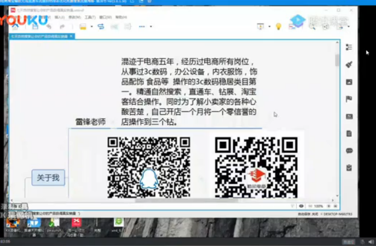Click the Gantt chart icon in toolbar
This screenshot has width=376, height=246.
click(292, 27)
